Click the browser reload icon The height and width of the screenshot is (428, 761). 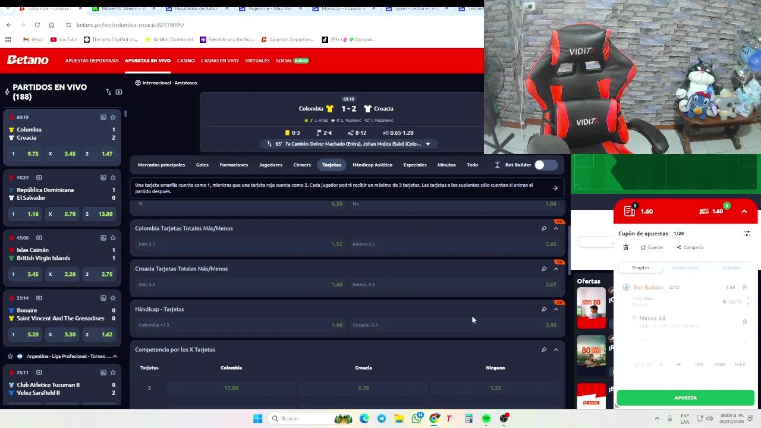[x=37, y=25]
